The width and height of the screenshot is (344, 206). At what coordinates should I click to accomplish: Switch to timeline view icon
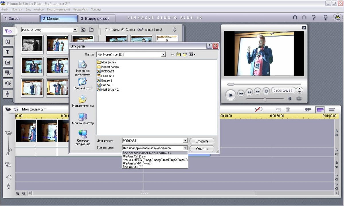(x=320, y=109)
